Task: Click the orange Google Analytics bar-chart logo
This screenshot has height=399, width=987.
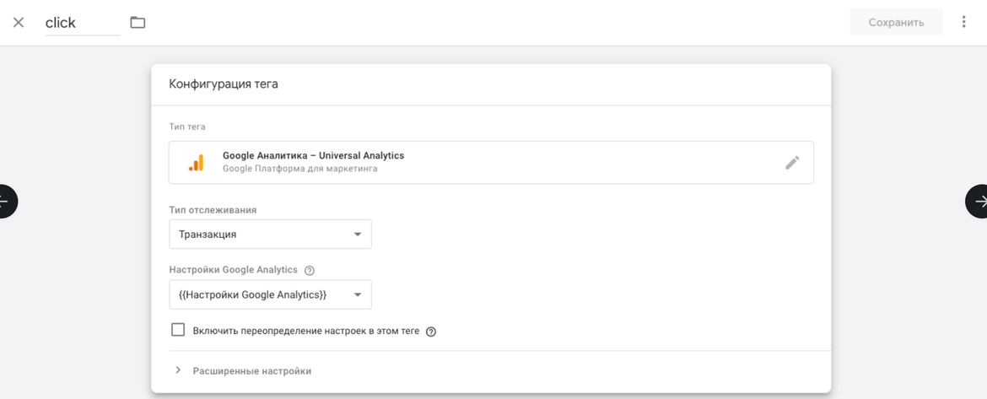Action: point(196,163)
